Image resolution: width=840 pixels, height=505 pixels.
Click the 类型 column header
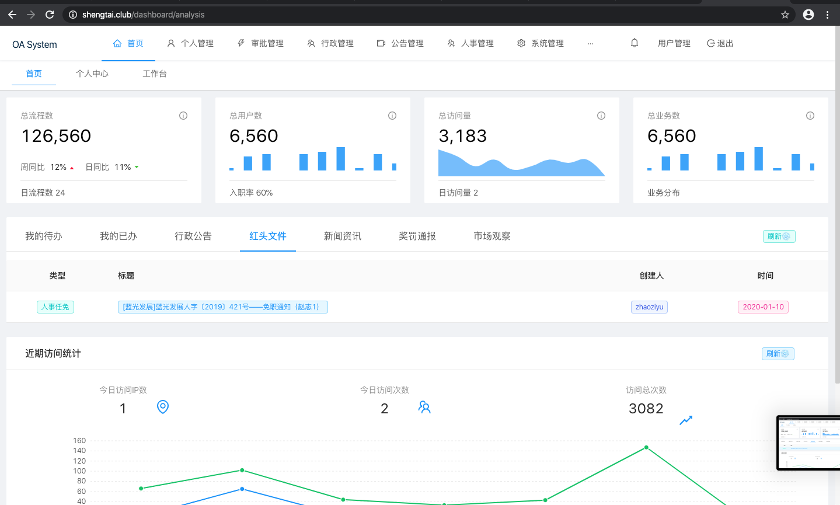[57, 276]
